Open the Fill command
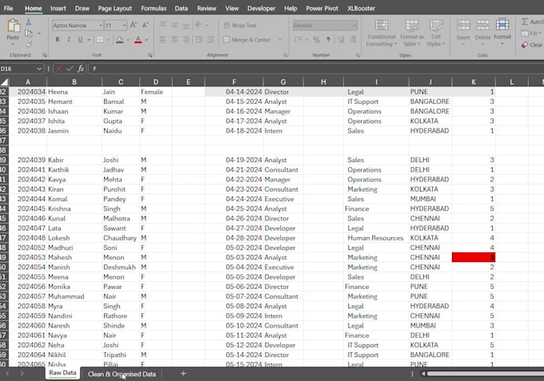 point(530,34)
